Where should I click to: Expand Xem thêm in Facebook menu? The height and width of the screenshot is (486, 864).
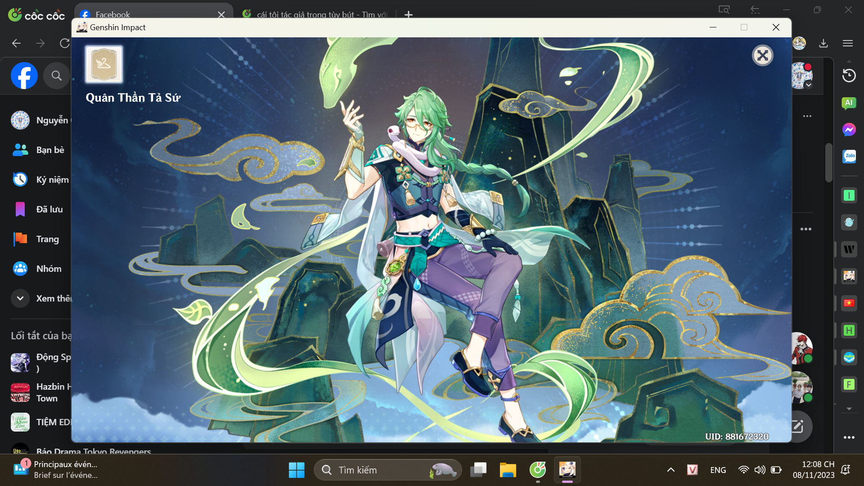pos(40,298)
